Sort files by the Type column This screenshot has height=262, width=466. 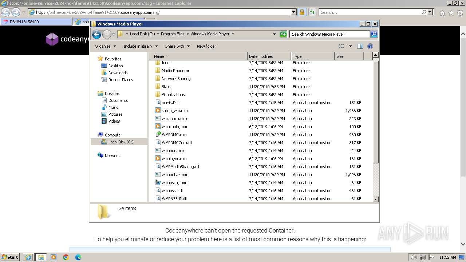coord(313,56)
